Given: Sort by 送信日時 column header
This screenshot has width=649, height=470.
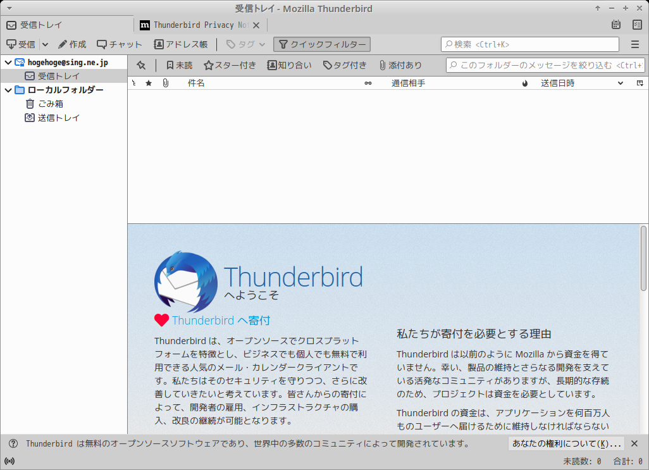Looking at the screenshot, I should click(x=557, y=83).
